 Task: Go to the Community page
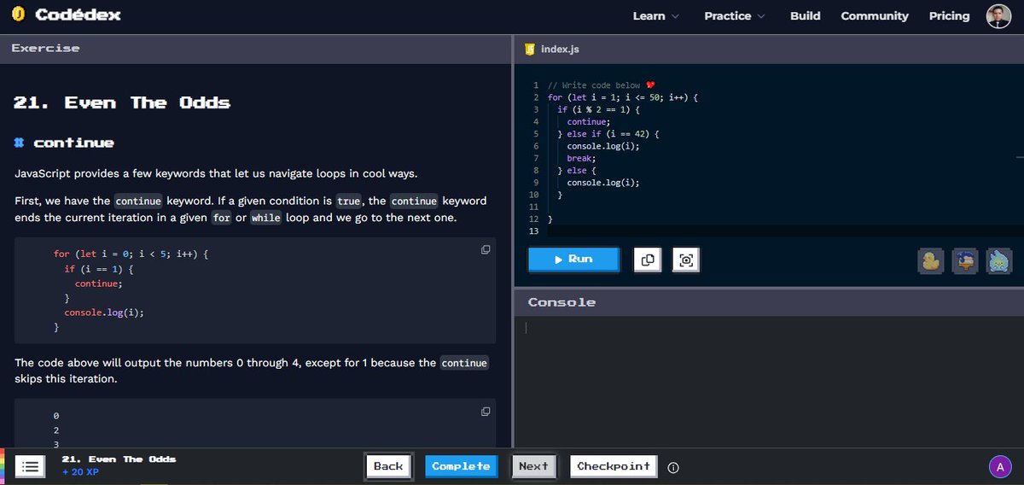point(875,15)
